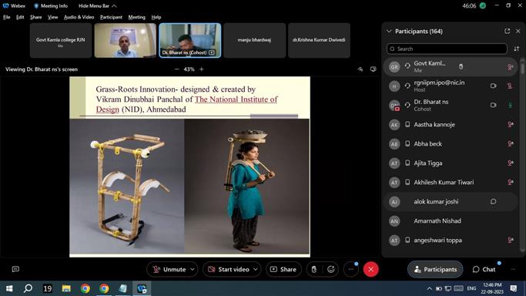526x296 pixels.
Task: Click green mic icon on Dr. Bharat ns row
Action: (511, 105)
